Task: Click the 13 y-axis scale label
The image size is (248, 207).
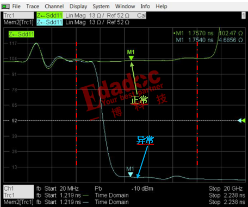Action: tap(14, 167)
